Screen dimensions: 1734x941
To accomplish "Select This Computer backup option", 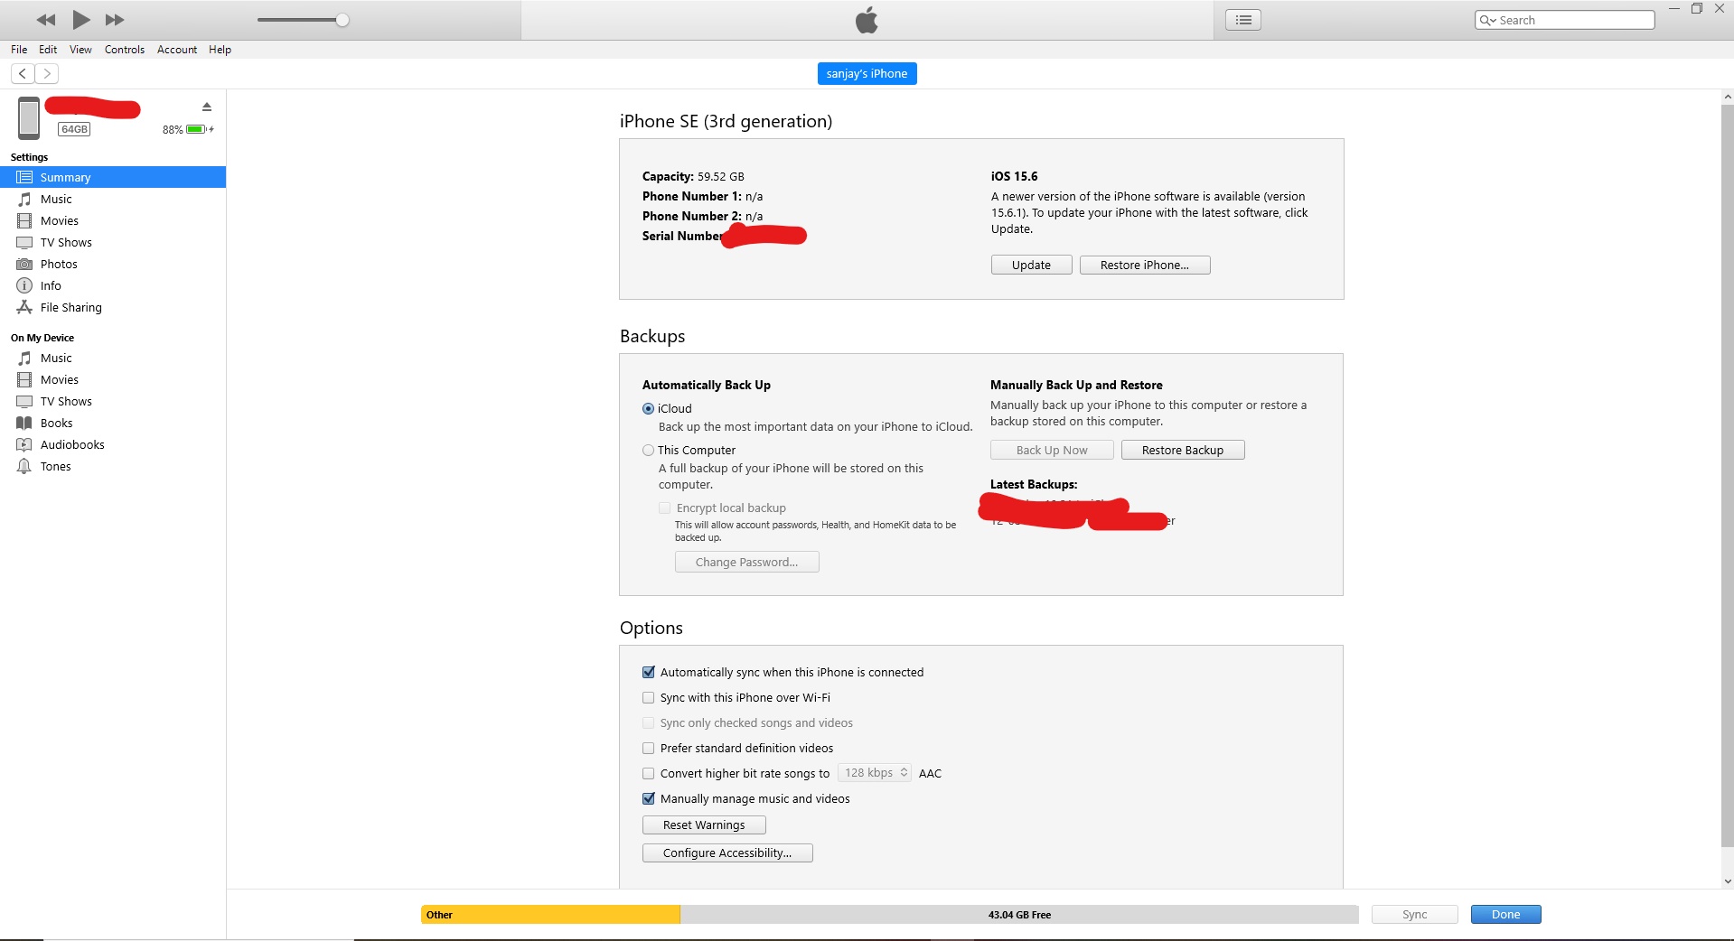I will [648, 450].
